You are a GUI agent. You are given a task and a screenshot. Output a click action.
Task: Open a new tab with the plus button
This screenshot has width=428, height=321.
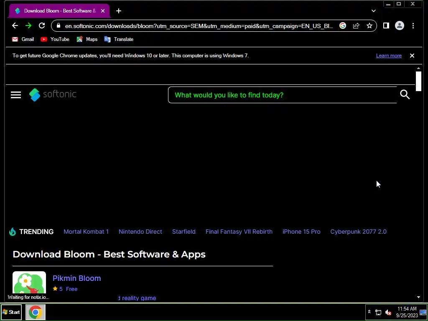(x=118, y=11)
